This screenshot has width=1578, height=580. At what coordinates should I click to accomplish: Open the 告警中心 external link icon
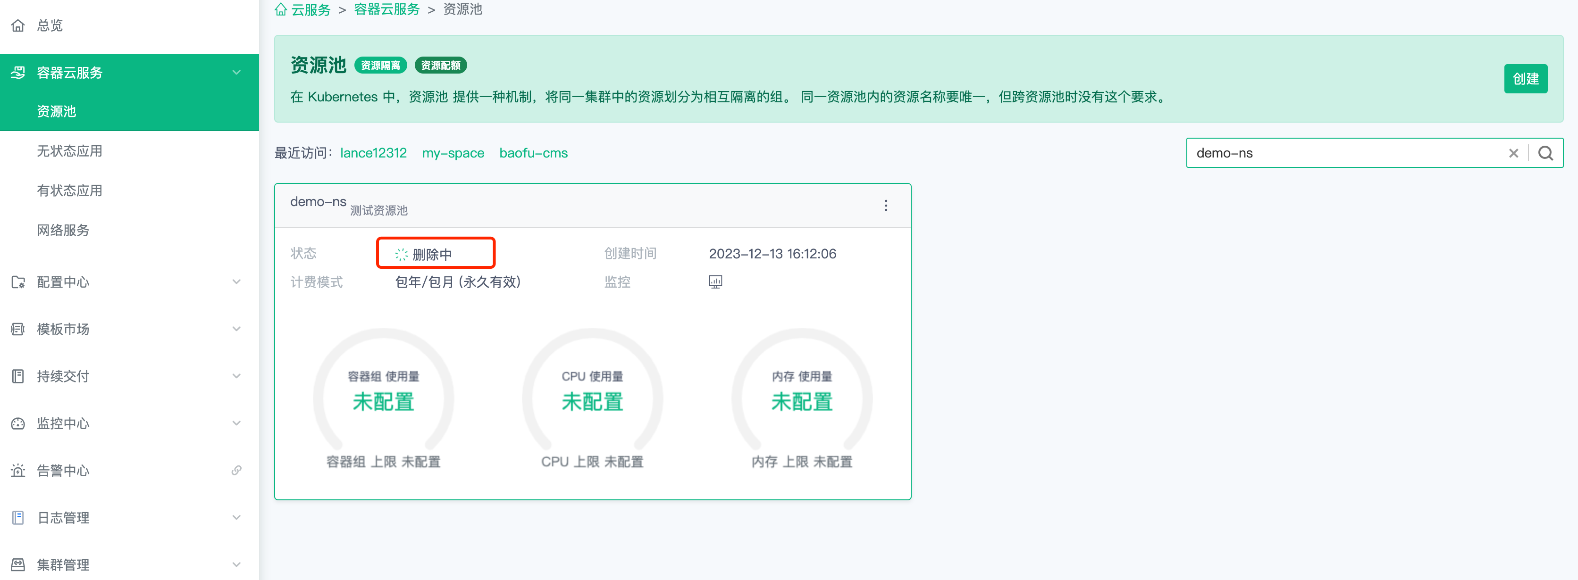click(236, 471)
